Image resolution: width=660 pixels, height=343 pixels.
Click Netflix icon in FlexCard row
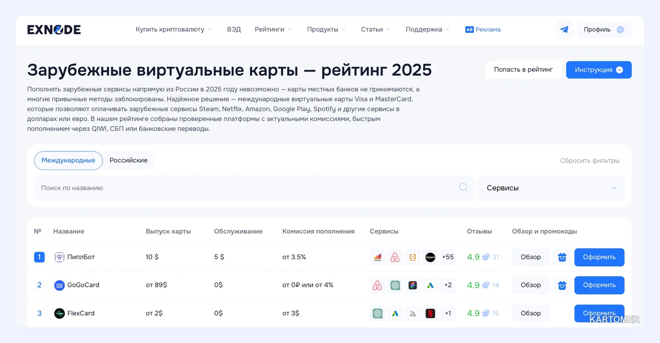430,313
